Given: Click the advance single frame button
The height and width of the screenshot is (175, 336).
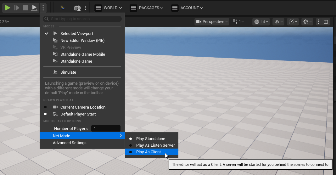Looking at the screenshot, I should [x=17, y=8].
